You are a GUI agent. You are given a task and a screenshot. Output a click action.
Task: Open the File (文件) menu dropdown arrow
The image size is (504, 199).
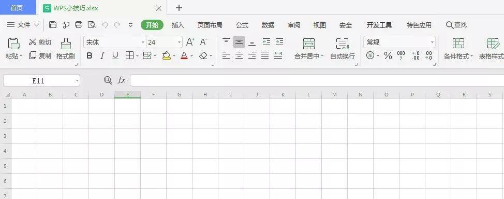(36, 25)
